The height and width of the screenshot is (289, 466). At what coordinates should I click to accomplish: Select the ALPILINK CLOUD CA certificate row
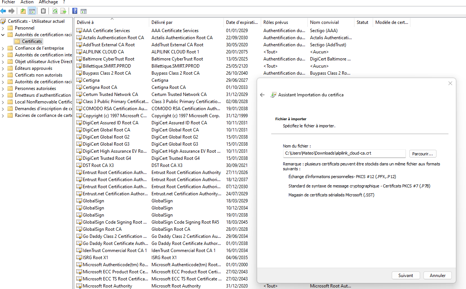point(103,52)
